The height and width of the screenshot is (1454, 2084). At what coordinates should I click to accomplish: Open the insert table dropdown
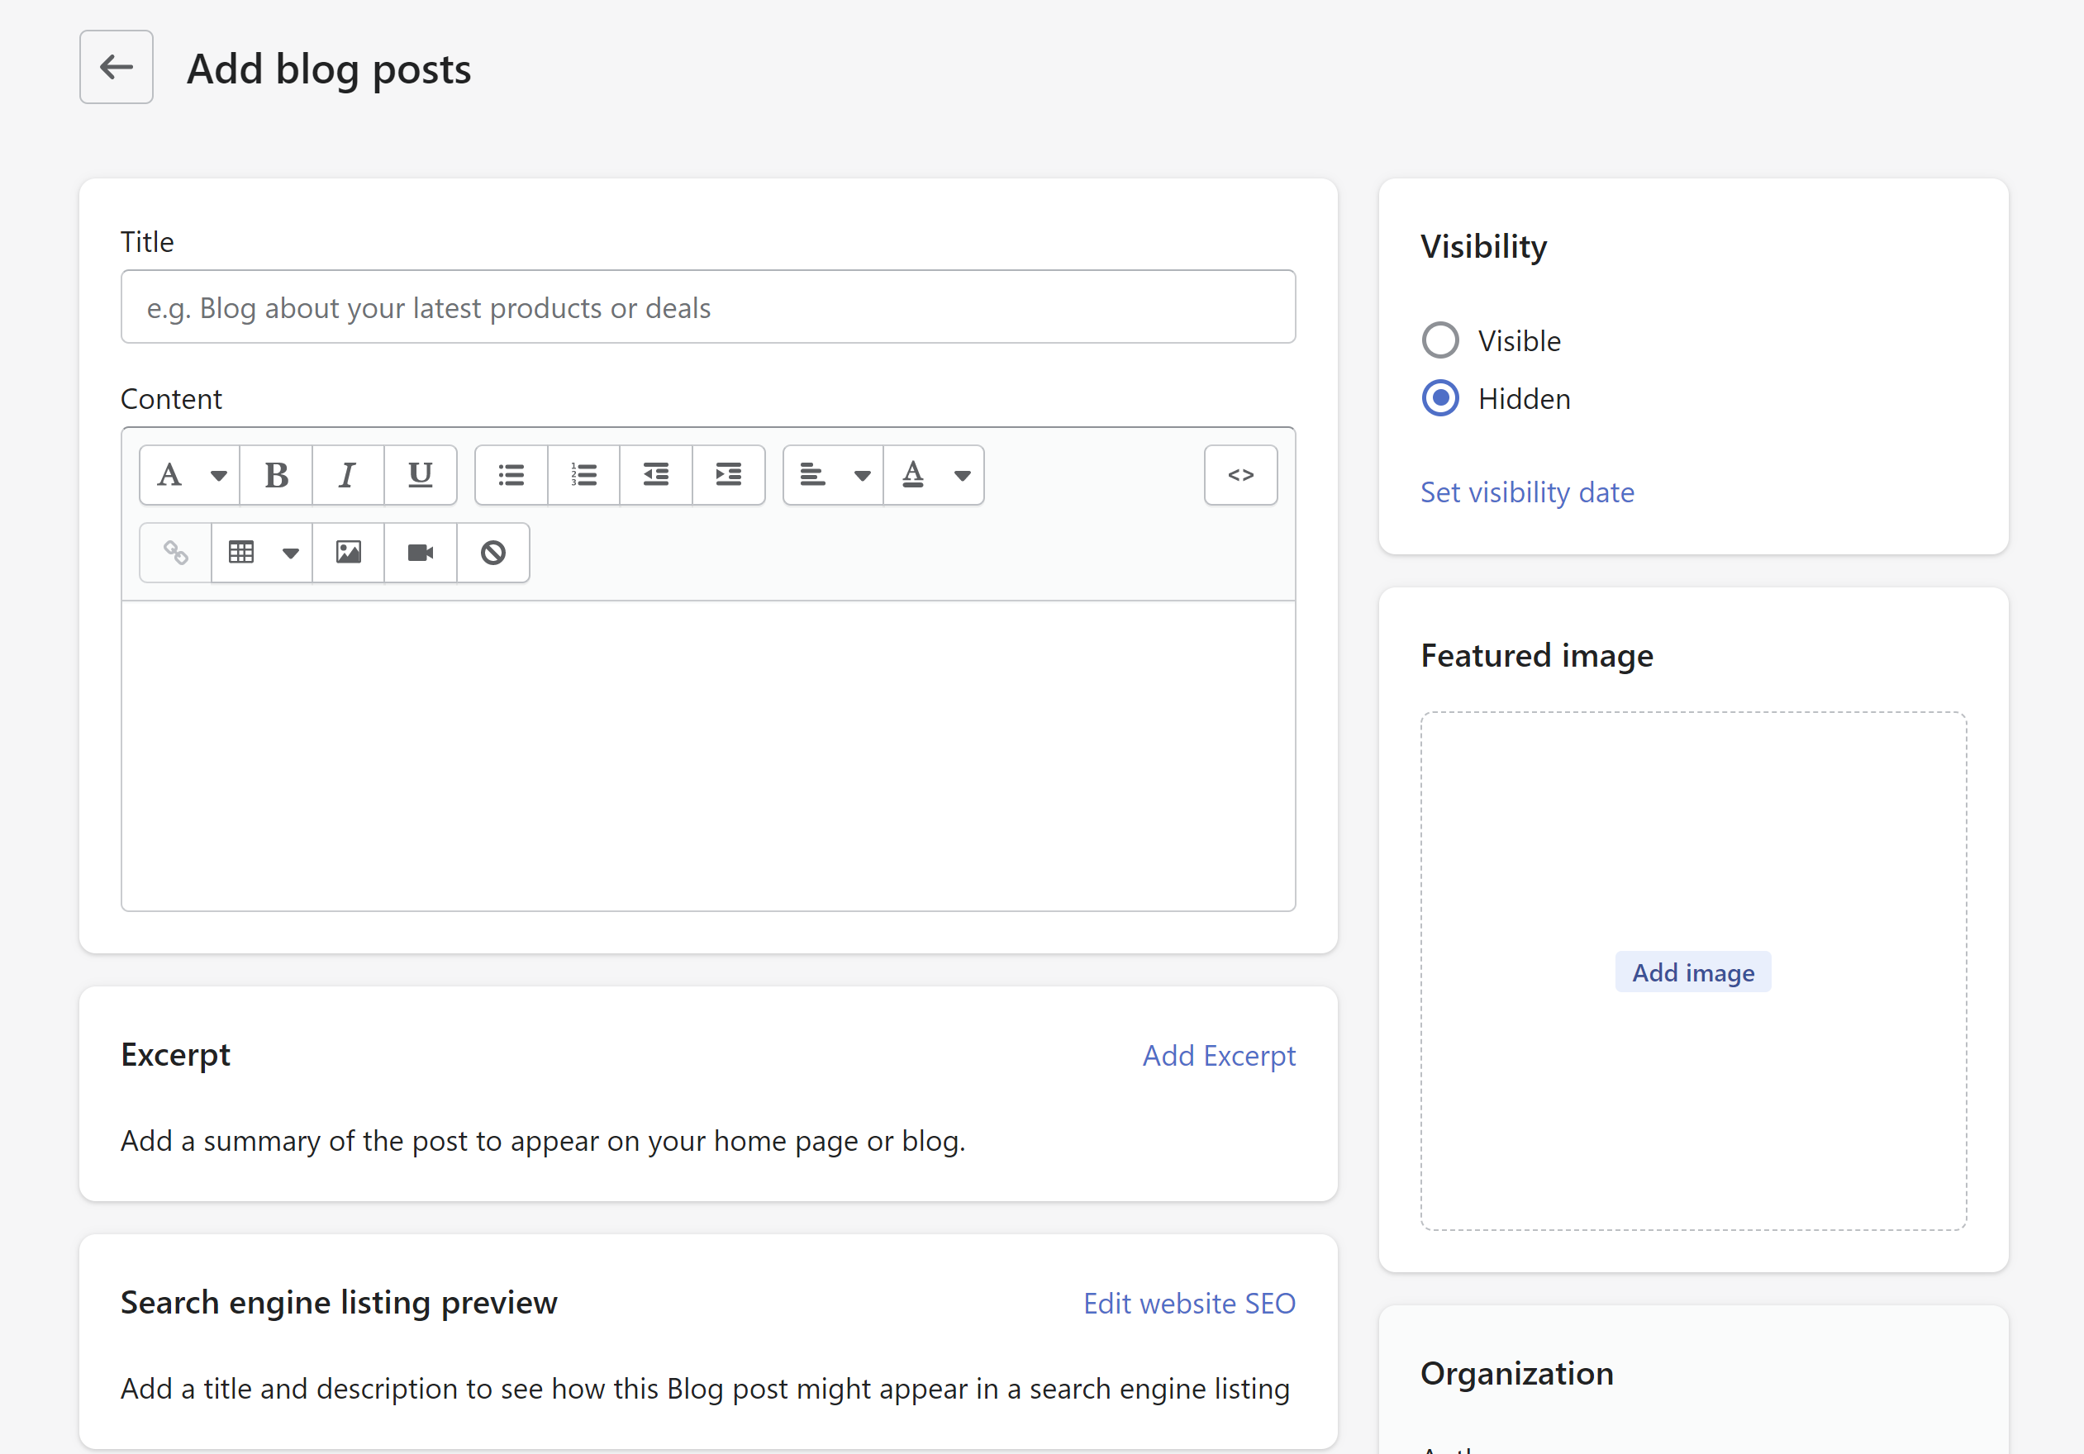point(262,553)
